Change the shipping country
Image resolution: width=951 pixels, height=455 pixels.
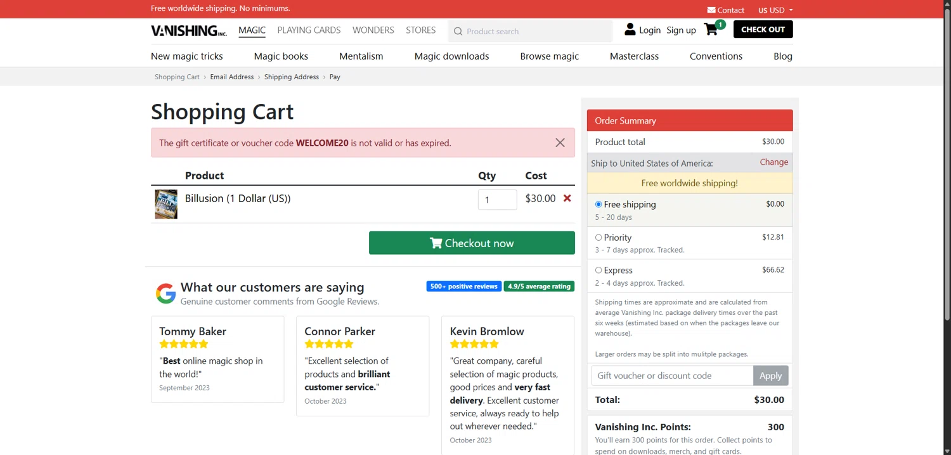(774, 162)
